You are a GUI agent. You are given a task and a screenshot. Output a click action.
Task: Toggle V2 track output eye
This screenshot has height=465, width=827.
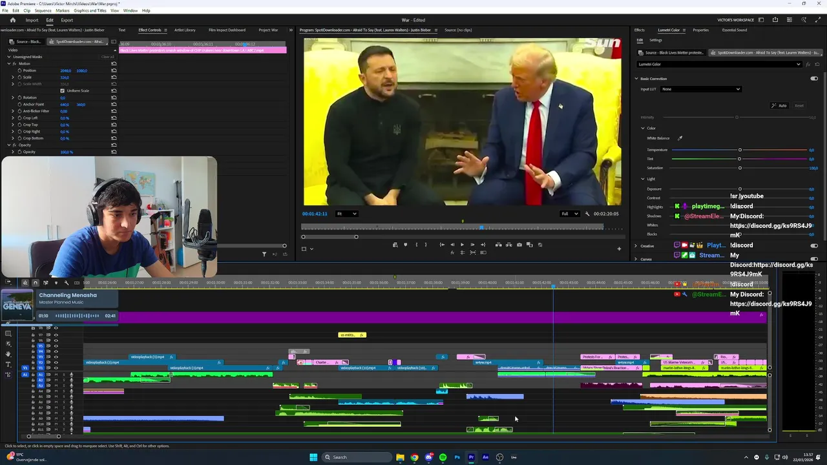pos(56,362)
